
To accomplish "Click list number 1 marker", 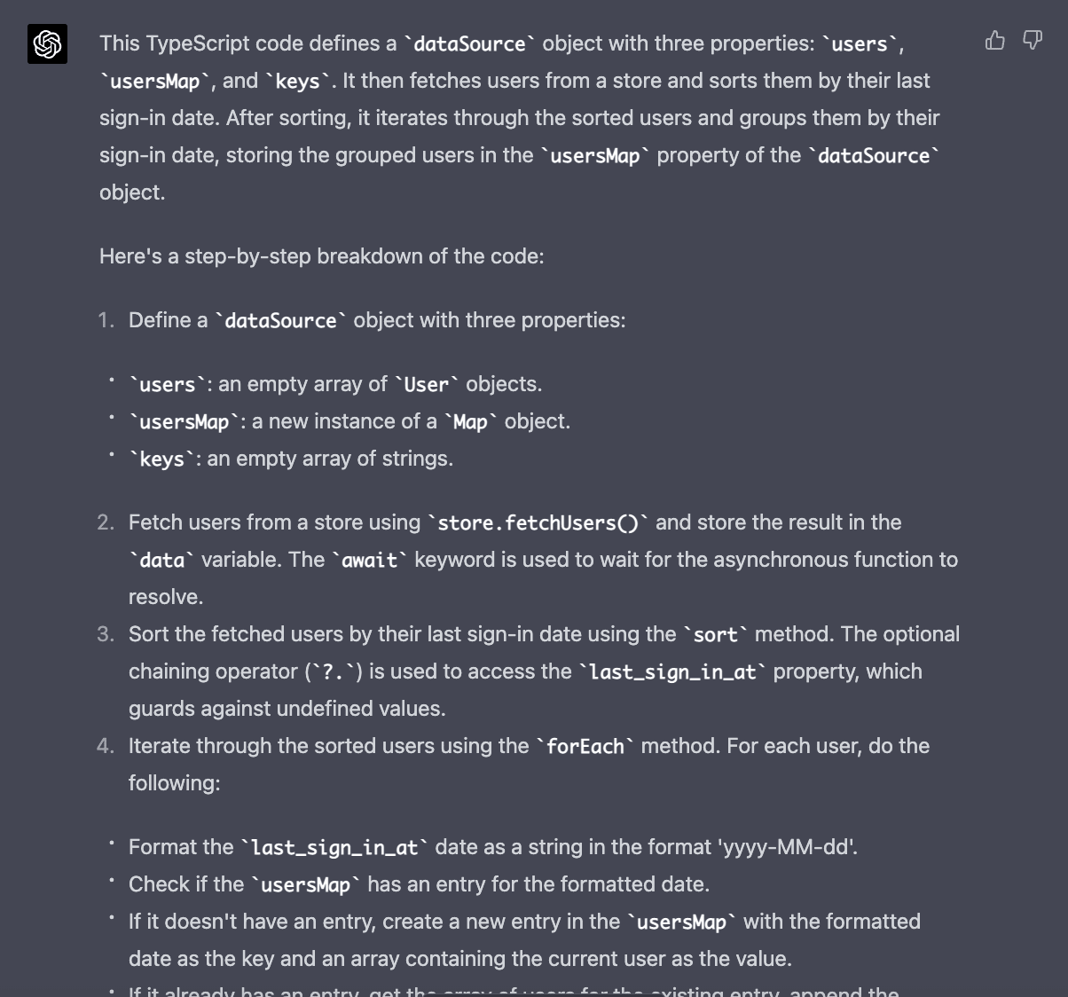I will (106, 320).
